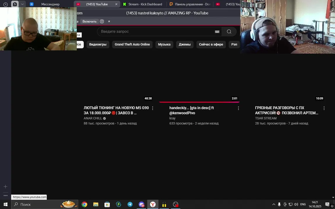
Task: Click the YouTube search magnifier button
Action: coord(229,32)
